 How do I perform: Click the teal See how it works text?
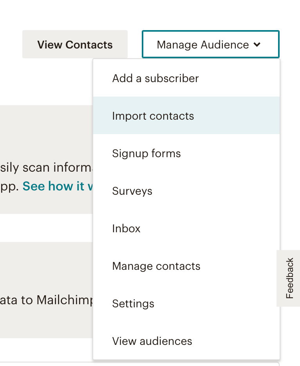click(x=57, y=186)
